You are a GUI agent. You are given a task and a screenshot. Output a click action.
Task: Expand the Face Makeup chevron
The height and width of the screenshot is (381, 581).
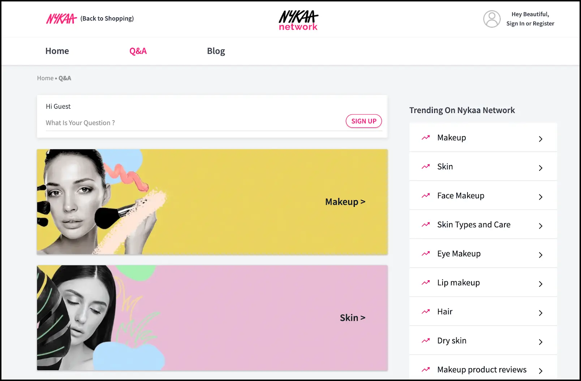[x=541, y=197]
